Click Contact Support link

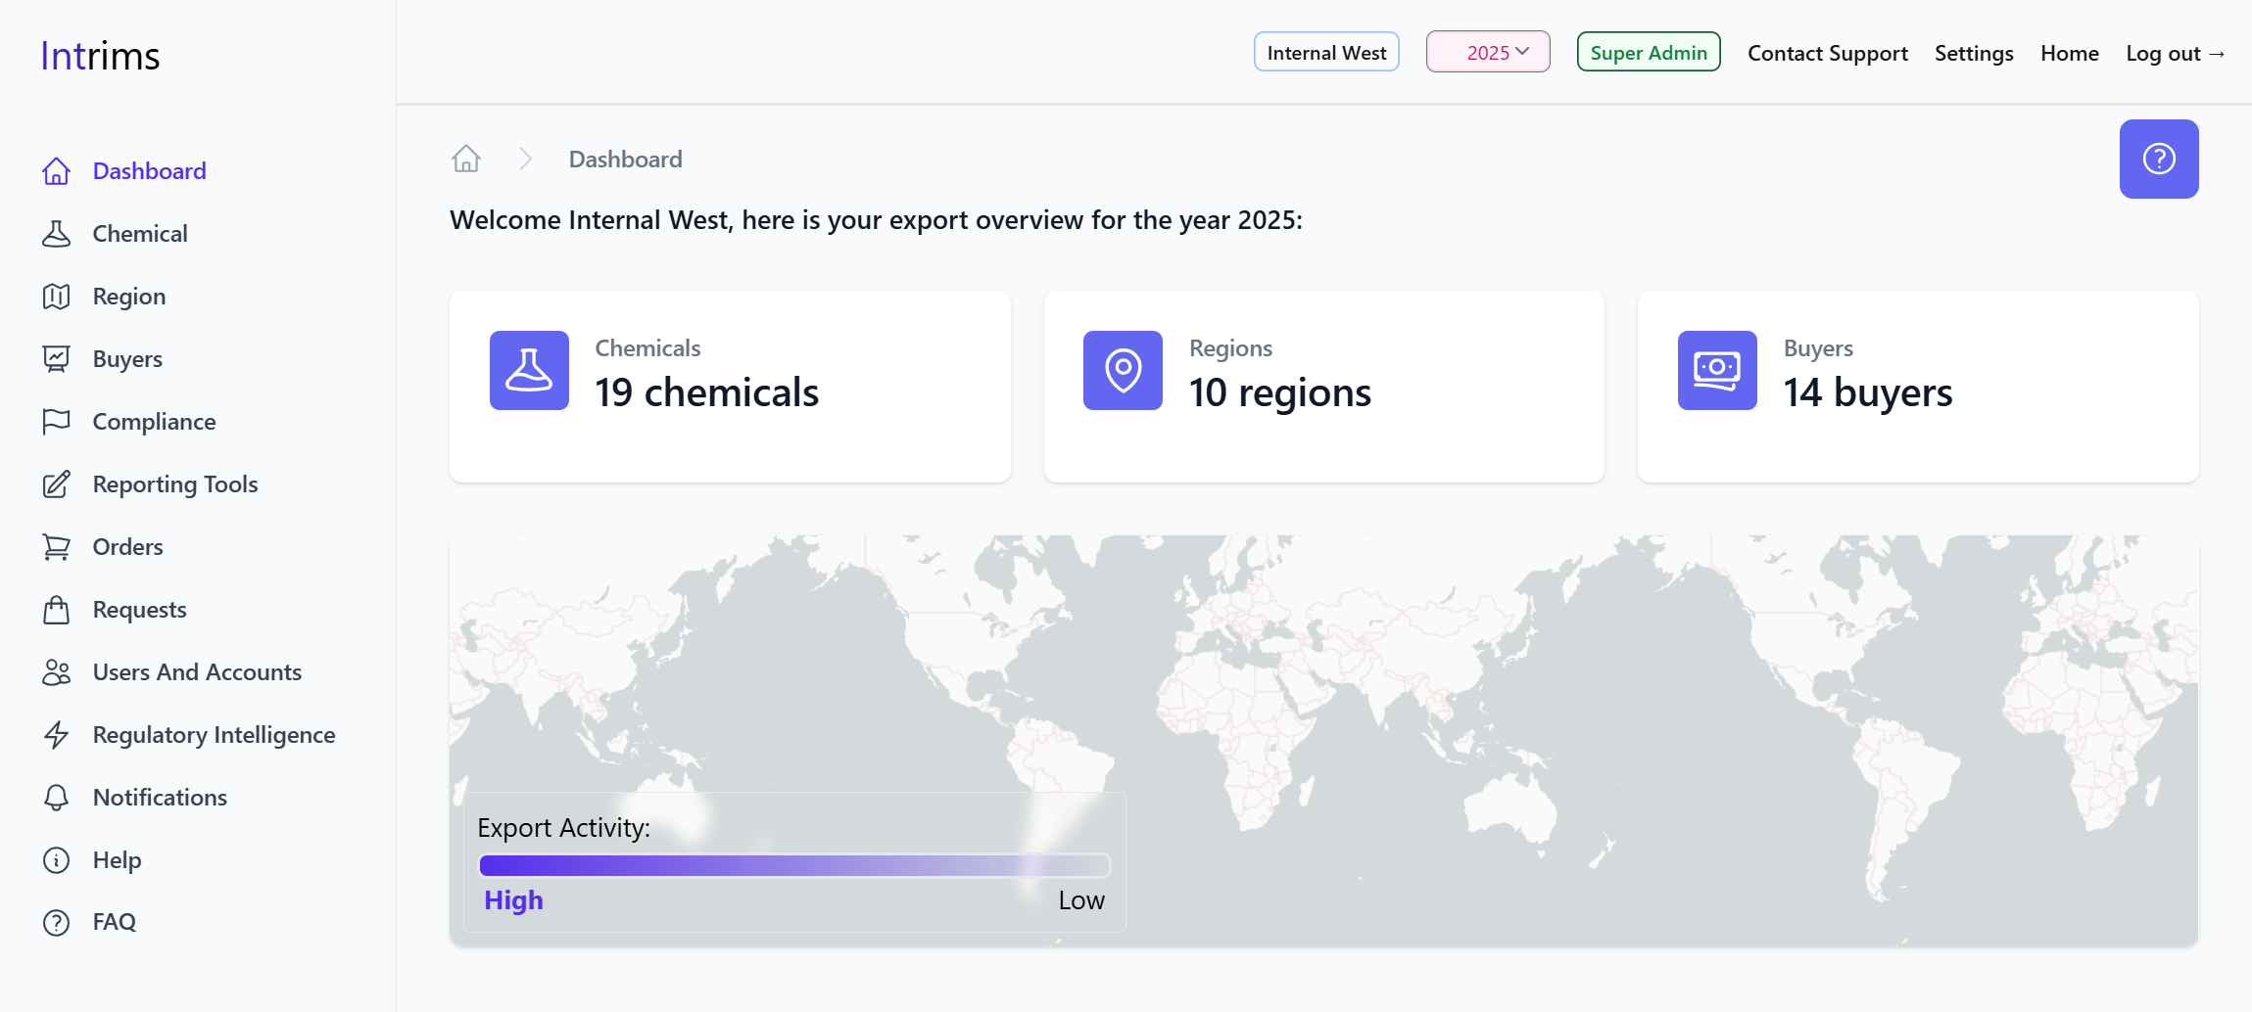pos(1827,53)
